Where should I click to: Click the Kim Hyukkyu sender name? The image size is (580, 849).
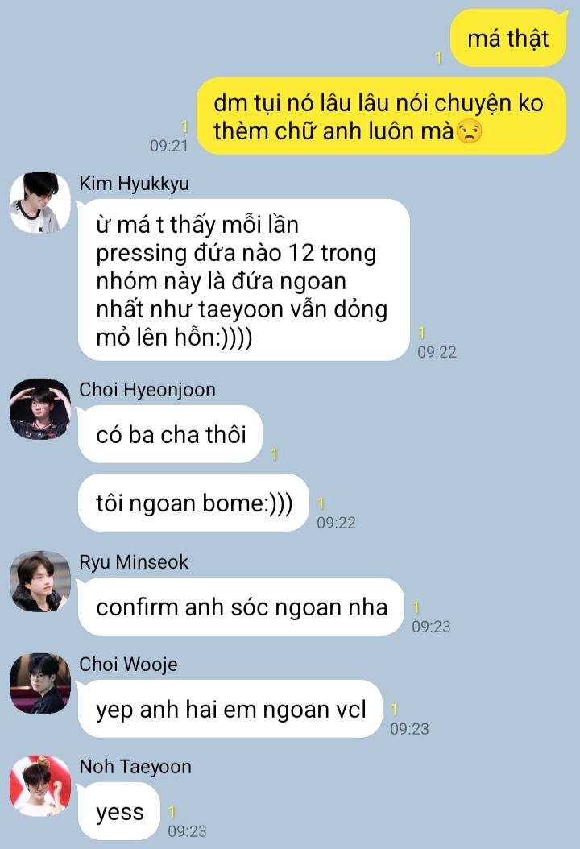pos(135,184)
